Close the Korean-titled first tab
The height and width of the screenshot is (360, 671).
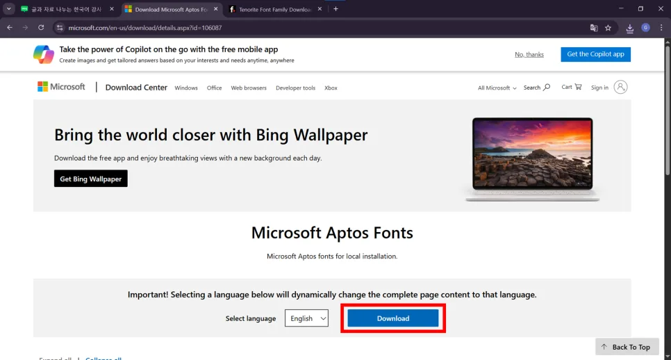tap(112, 8)
